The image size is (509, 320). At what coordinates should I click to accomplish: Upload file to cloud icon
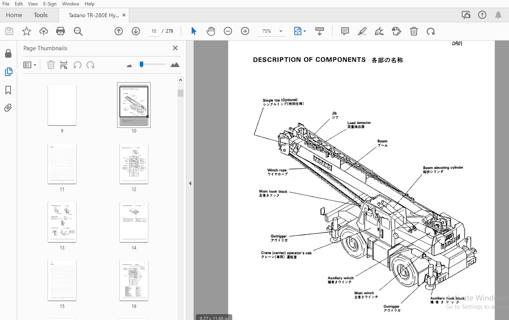point(44,31)
